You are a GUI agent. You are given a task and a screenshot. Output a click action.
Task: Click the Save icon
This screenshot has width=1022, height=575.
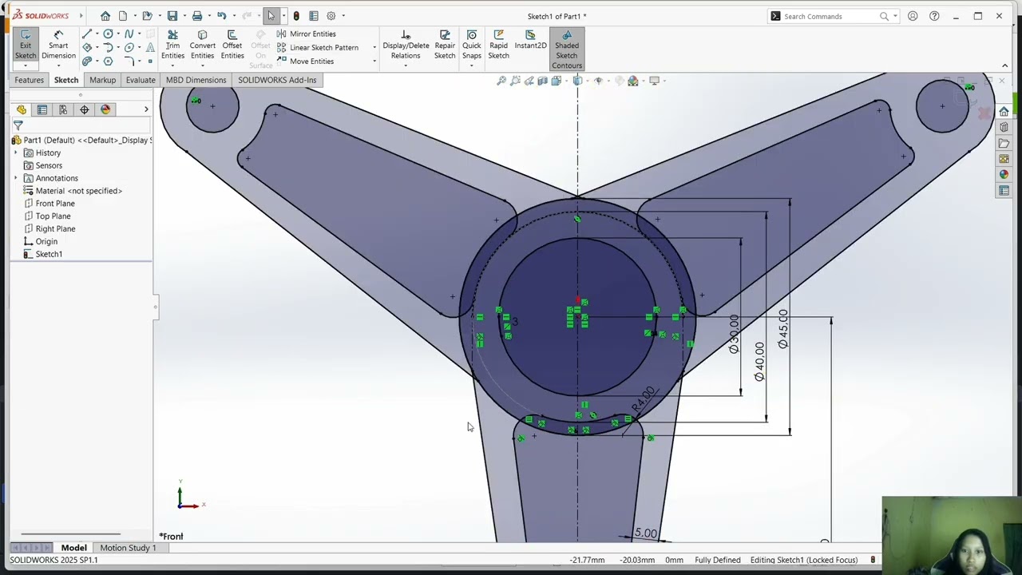pyautogui.click(x=172, y=16)
